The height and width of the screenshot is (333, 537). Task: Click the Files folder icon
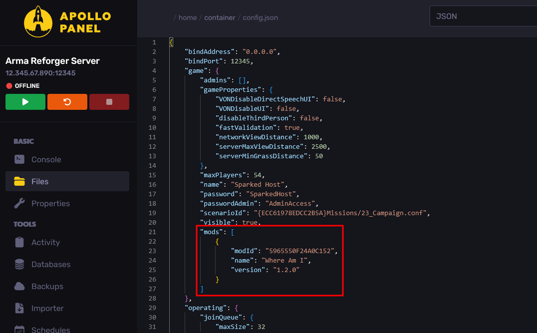pyautogui.click(x=19, y=181)
